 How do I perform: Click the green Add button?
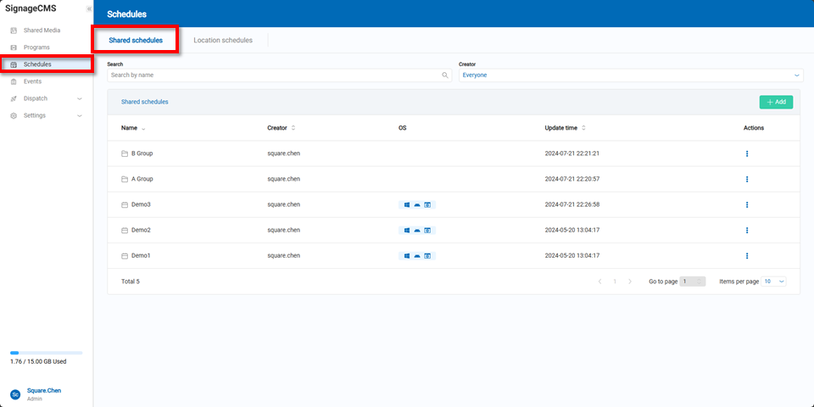pos(776,102)
